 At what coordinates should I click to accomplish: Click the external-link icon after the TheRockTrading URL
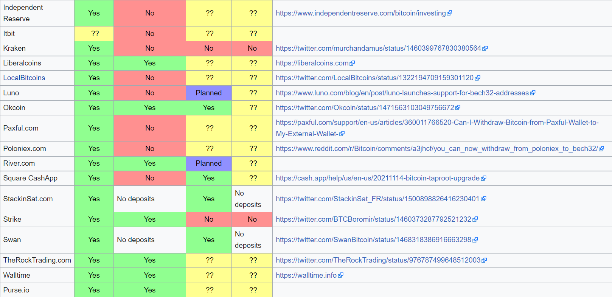coord(484,260)
